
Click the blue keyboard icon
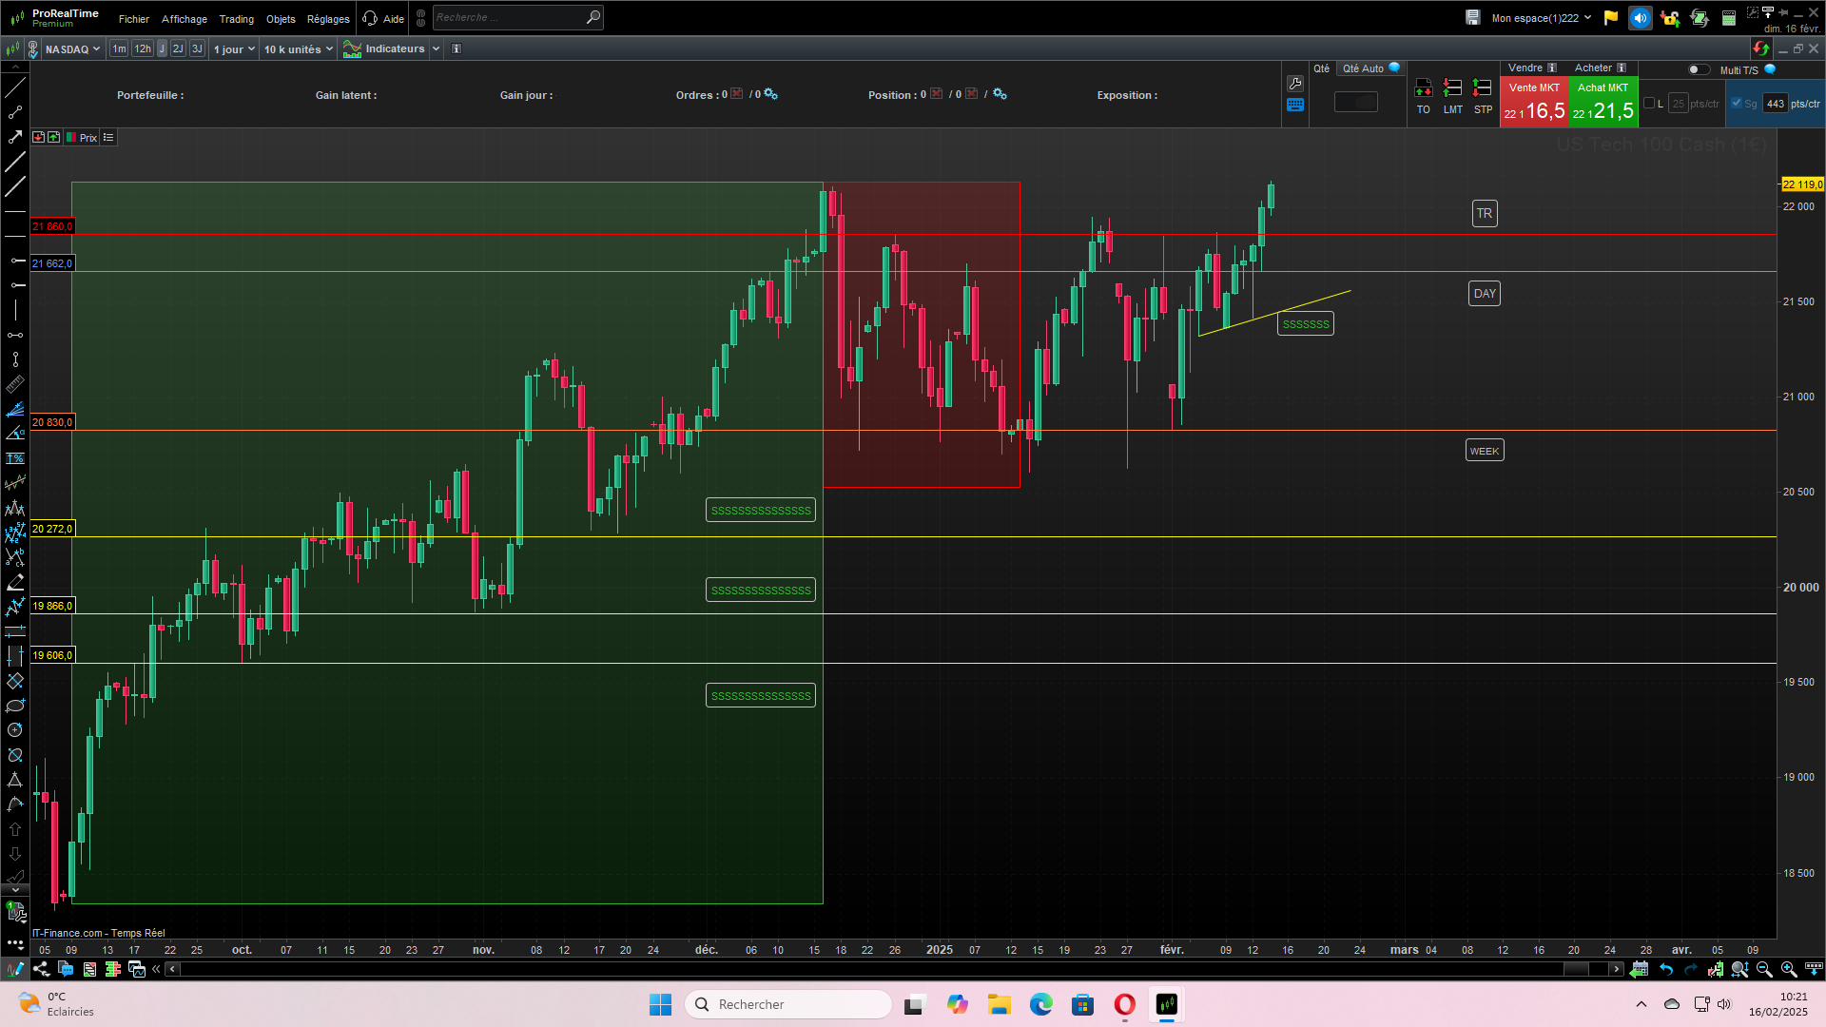1294,106
